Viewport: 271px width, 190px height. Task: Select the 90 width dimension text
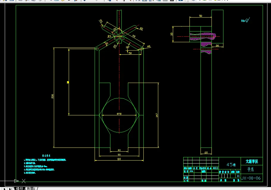(x=119, y=155)
